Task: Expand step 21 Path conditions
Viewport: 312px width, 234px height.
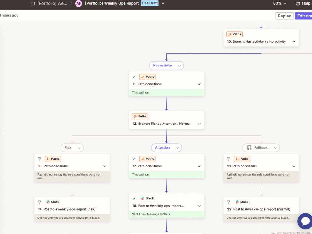Action: point(294,166)
